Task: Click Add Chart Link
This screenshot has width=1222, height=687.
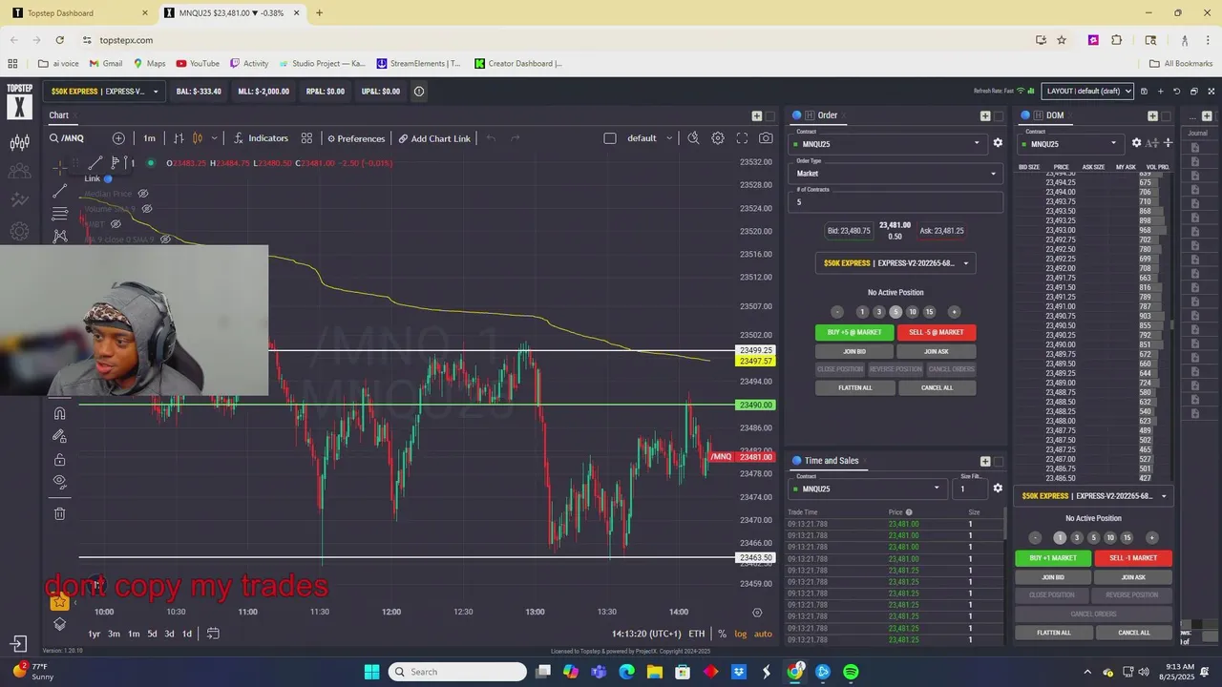Action: 434,138
